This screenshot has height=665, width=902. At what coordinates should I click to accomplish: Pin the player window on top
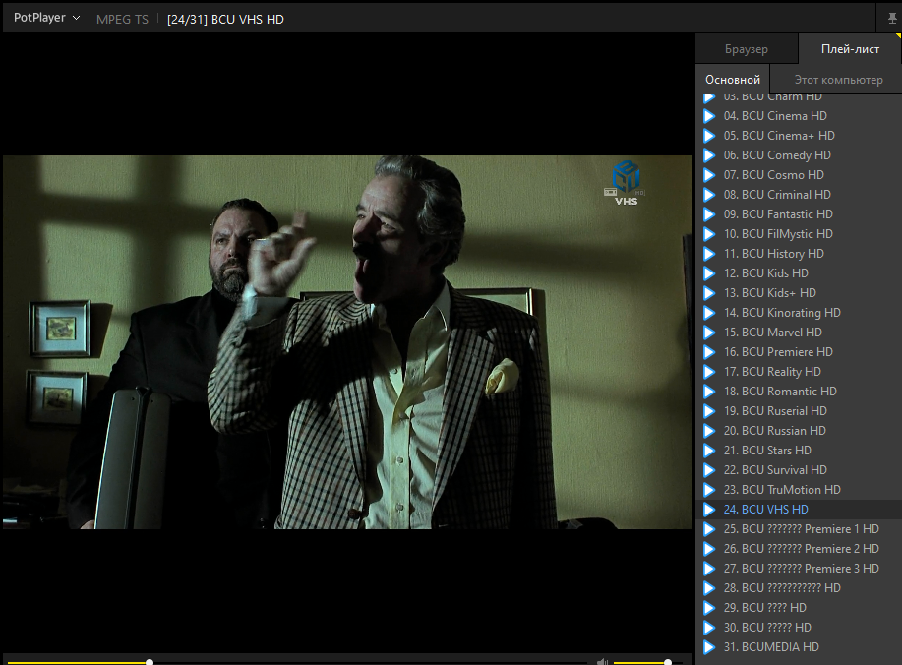pyautogui.click(x=892, y=19)
